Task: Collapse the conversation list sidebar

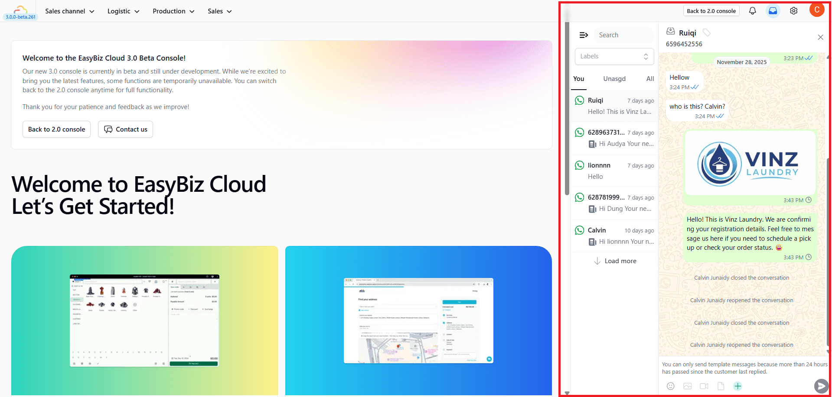Action: point(584,35)
